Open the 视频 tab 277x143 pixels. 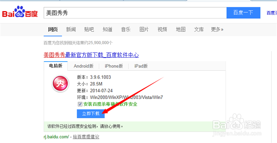pos(162,29)
